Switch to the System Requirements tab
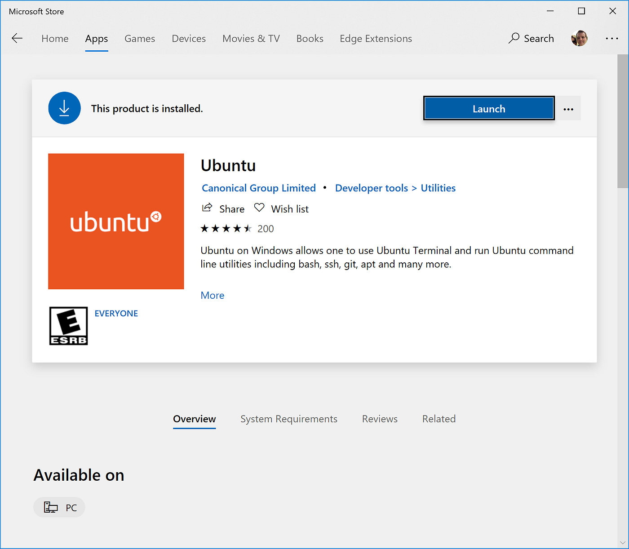The width and height of the screenshot is (629, 549). [x=289, y=419]
